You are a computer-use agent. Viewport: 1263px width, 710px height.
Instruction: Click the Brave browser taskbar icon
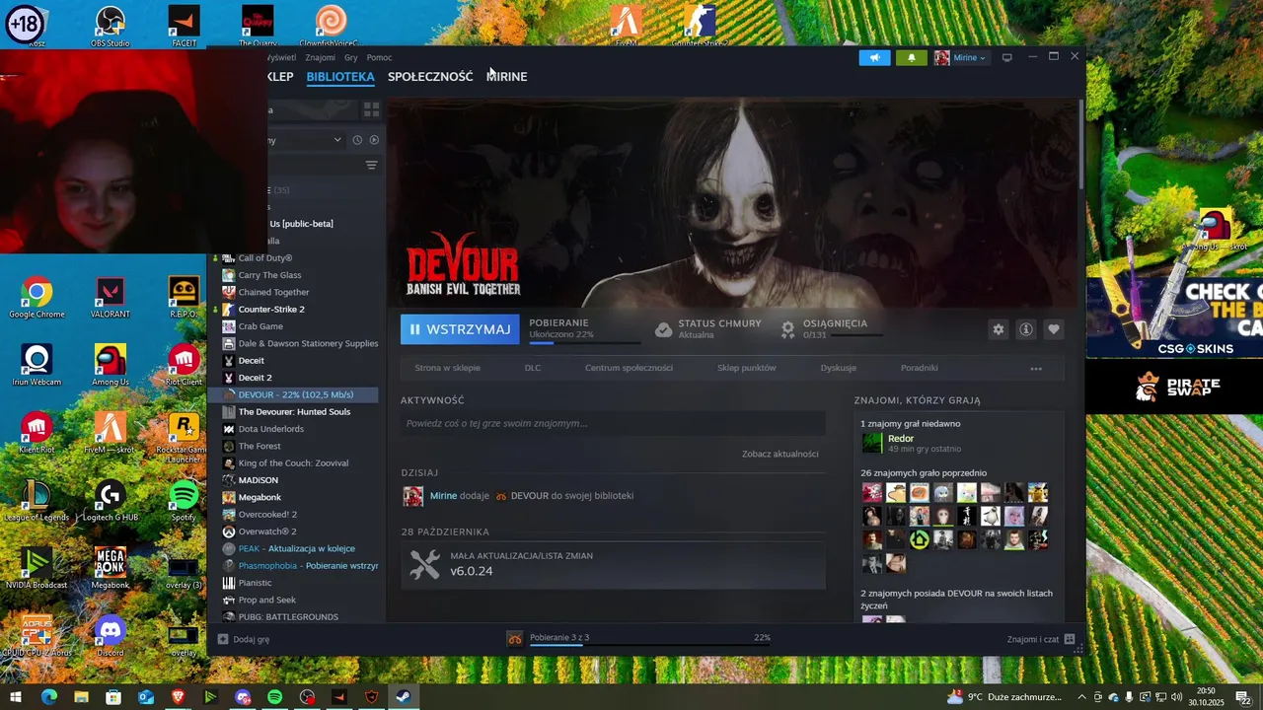[x=178, y=697]
